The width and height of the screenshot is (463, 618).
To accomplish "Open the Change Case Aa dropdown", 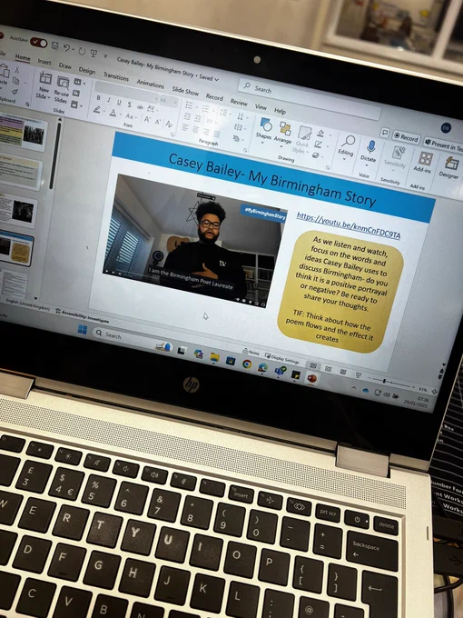I will click(130, 116).
